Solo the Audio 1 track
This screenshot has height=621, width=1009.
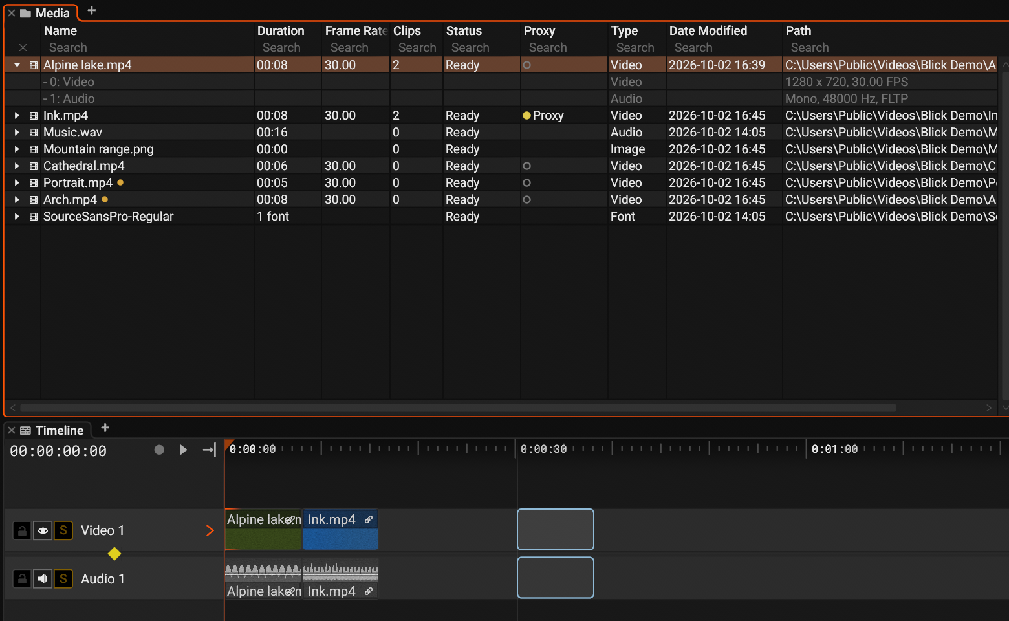[63, 579]
